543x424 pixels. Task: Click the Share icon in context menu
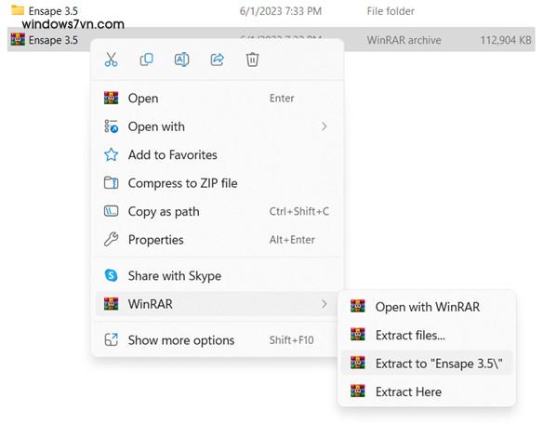pyautogui.click(x=218, y=60)
